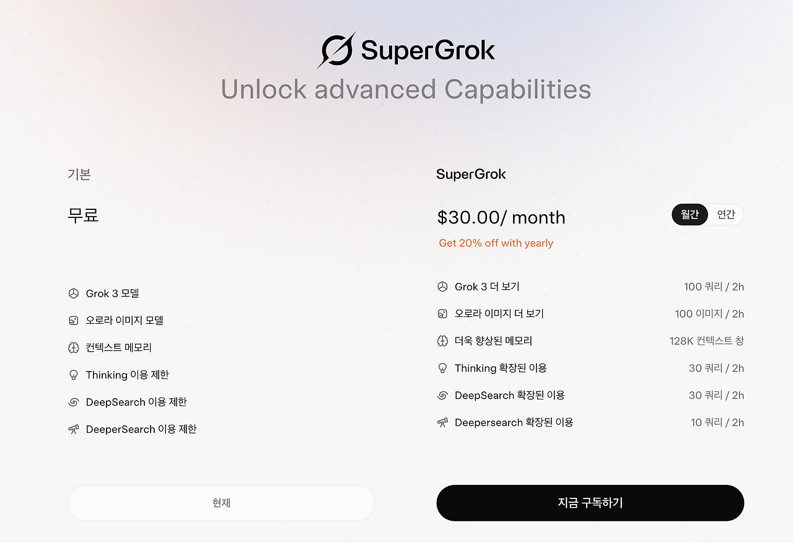793x543 pixels.
Task: Click the Thinking lightbulb icon in free plan
Action: [x=74, y=375]
